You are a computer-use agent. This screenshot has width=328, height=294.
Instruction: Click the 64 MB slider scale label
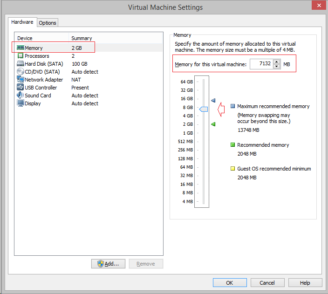pos(186,167)
